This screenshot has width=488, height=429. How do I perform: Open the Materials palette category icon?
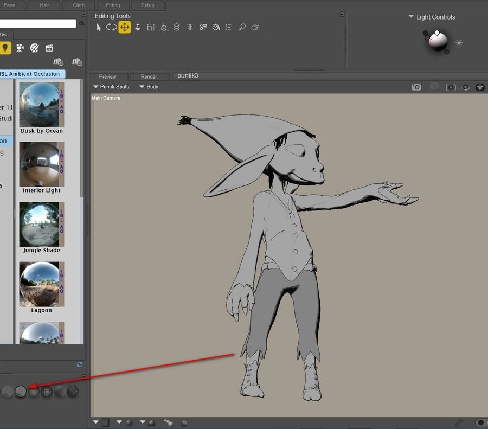(34, 48)
